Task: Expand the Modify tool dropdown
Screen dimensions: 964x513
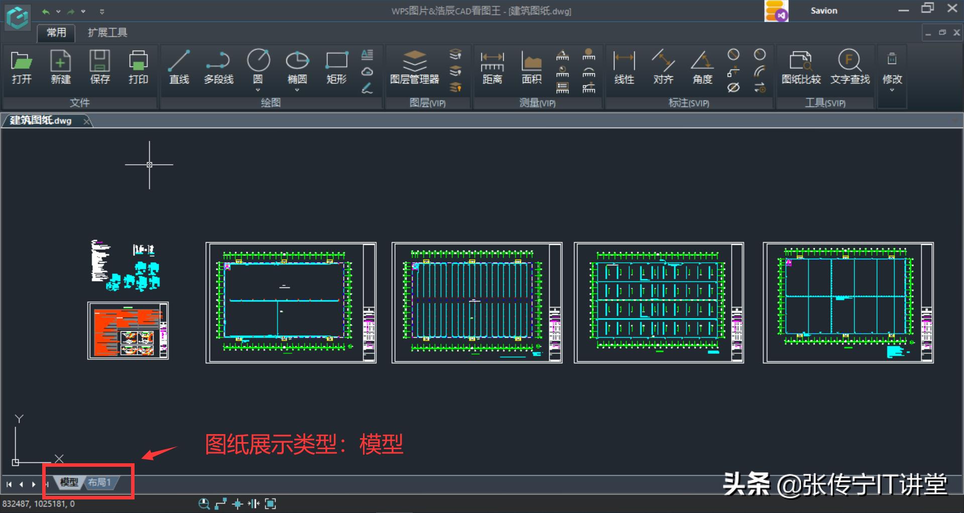Action: (x=892, y=89)
